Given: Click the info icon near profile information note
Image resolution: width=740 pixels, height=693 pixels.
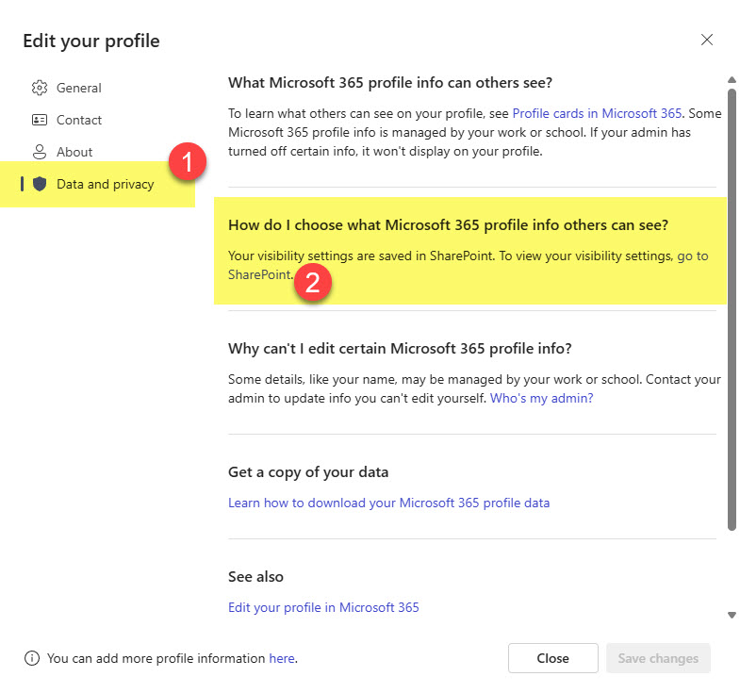Looking at the screenshot, I should coord(32,658).
